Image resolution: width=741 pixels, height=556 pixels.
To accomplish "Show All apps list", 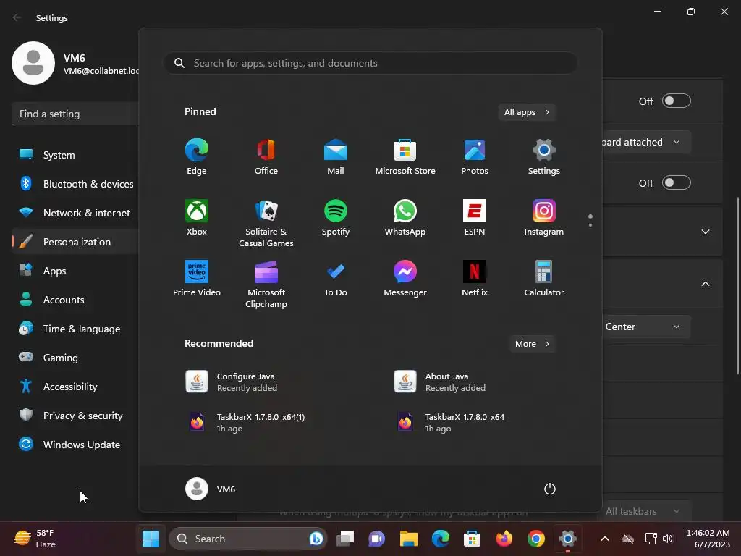I will 527,112.
